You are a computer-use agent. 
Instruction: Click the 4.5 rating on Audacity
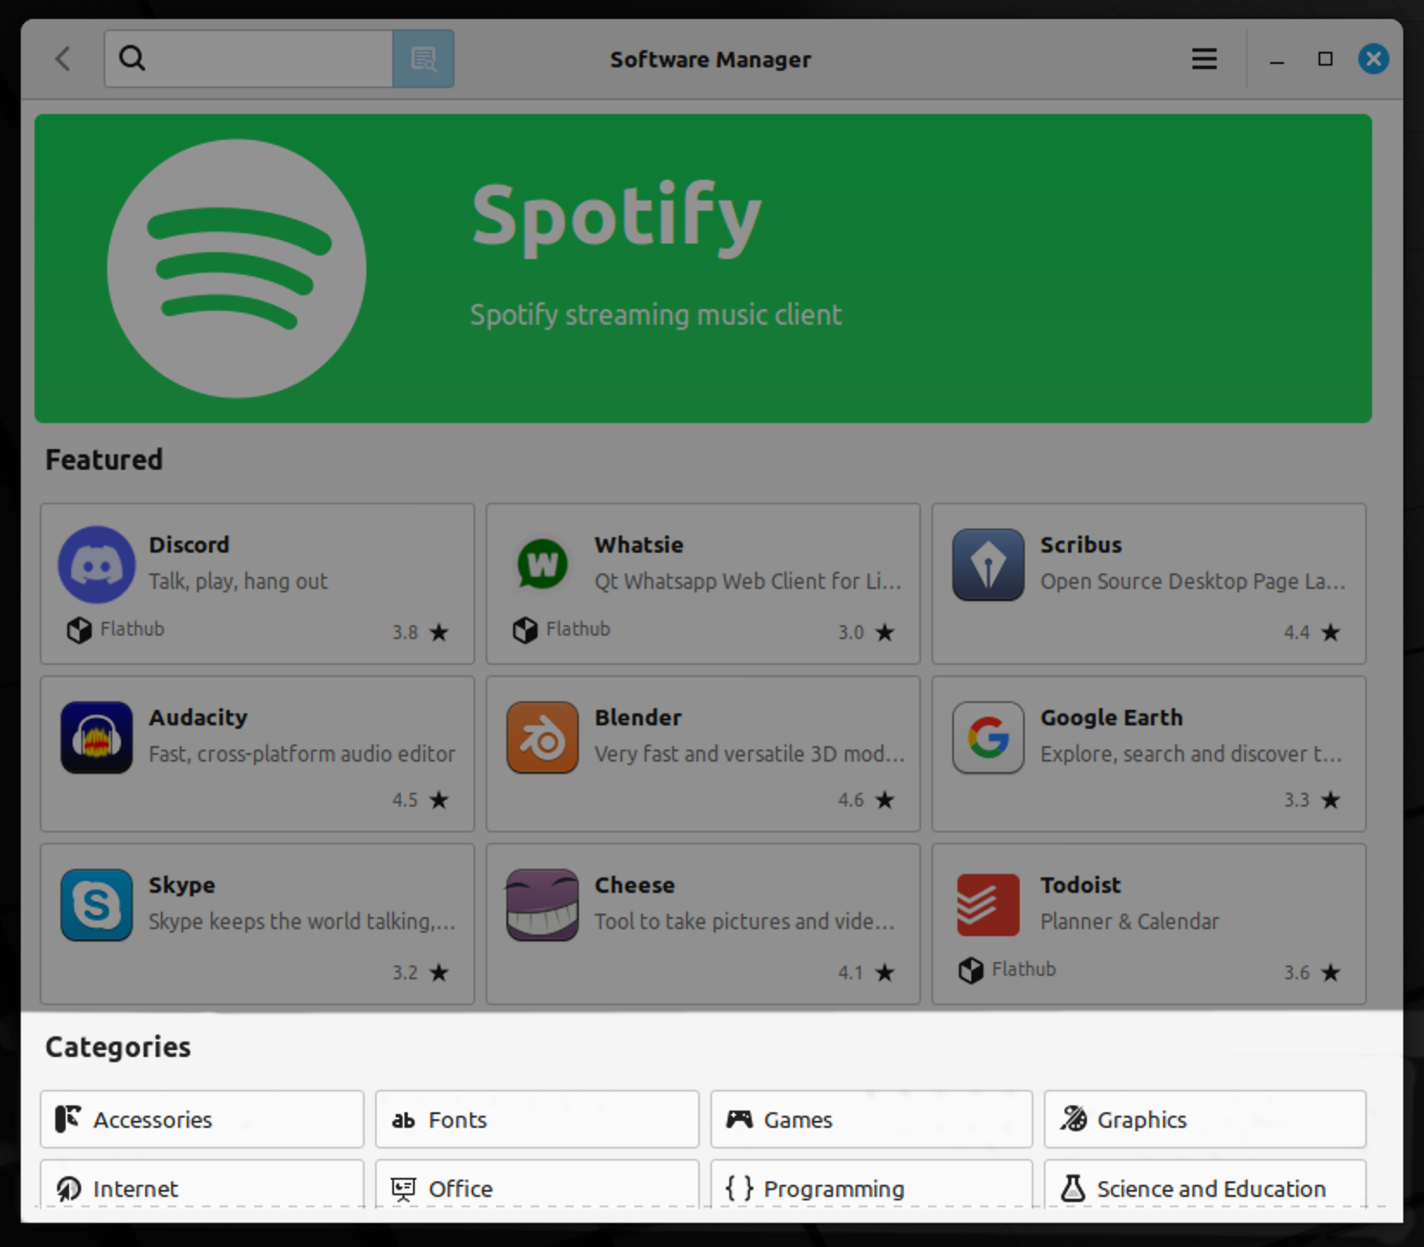pos(405,800)
